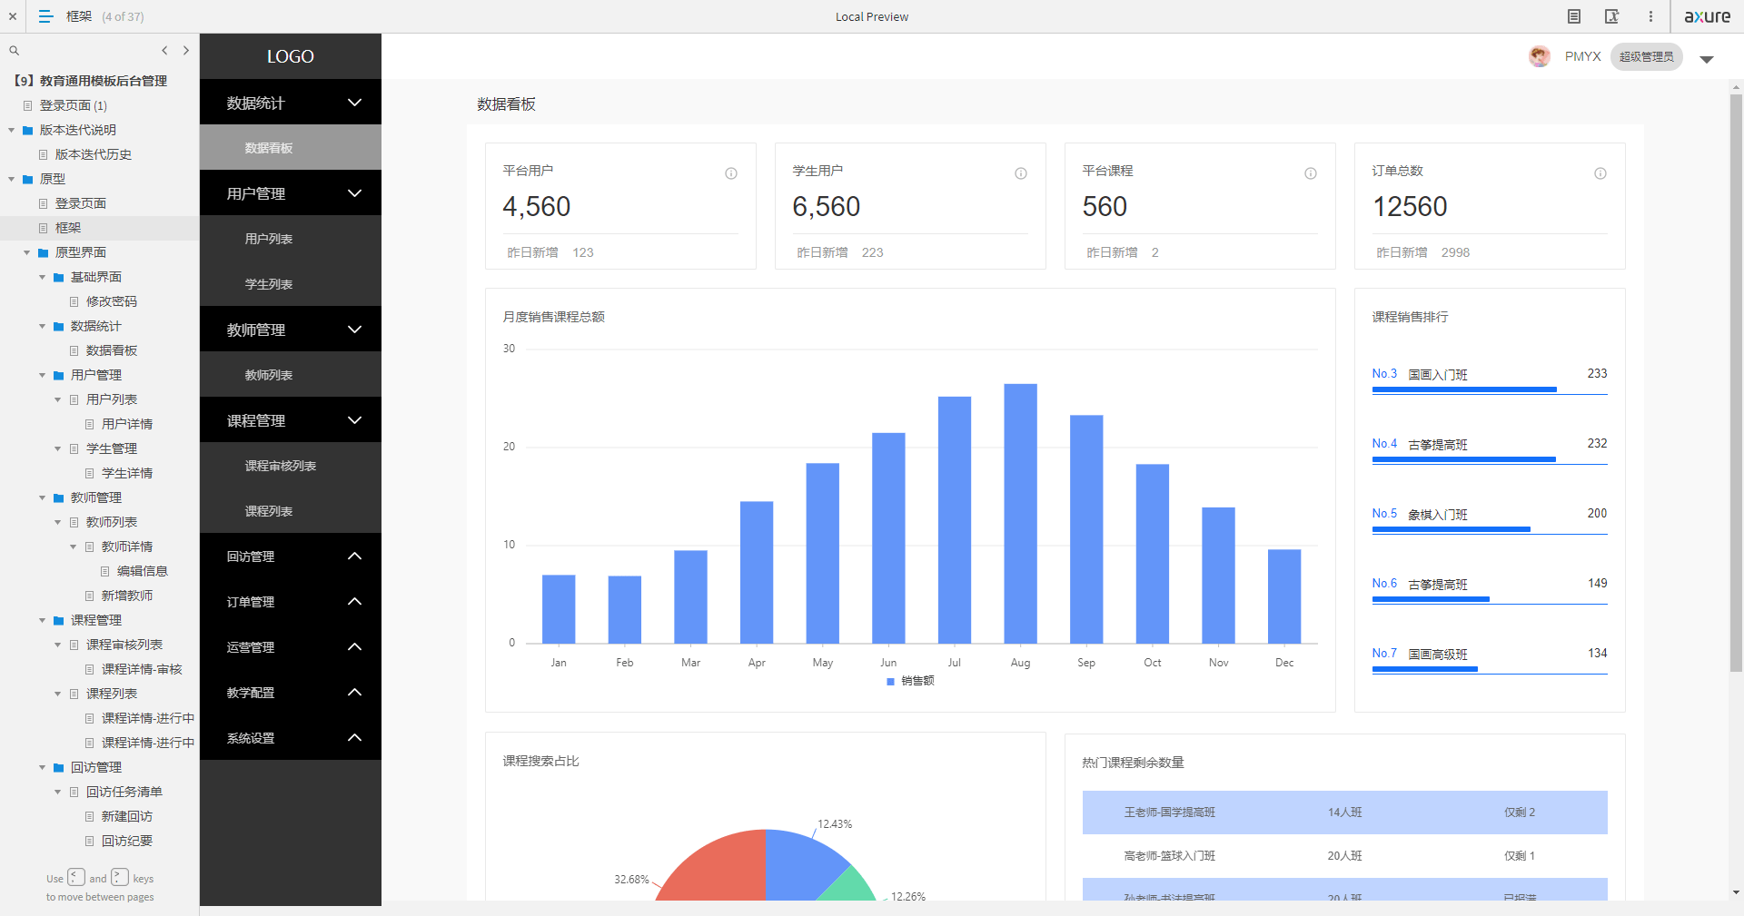This screenshot has width=1744, height=916.
Task: Select 学生列表 in the dark menu
Action: point(291,283)
